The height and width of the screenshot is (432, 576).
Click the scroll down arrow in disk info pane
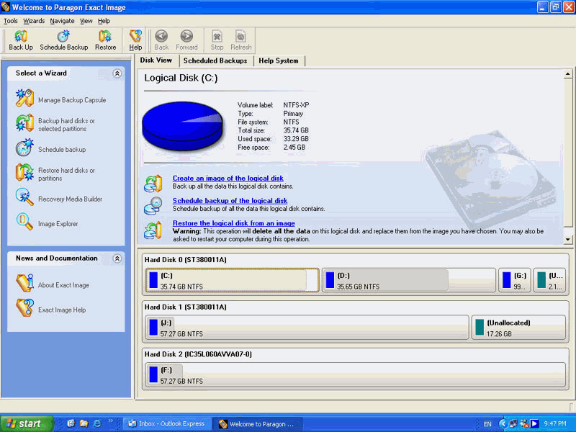click(x=568, y=240)
